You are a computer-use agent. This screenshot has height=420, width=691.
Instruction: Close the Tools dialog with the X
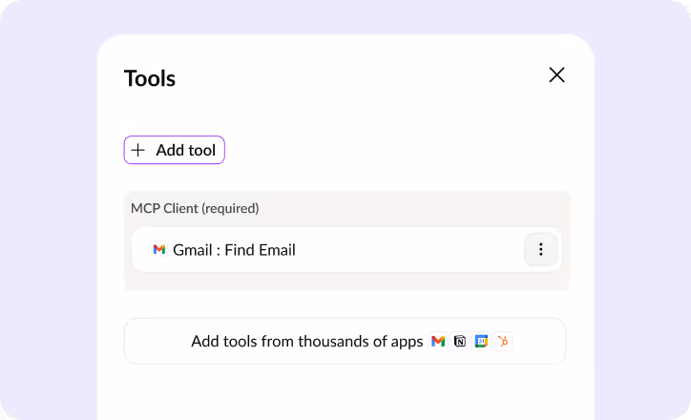(556, 74)
